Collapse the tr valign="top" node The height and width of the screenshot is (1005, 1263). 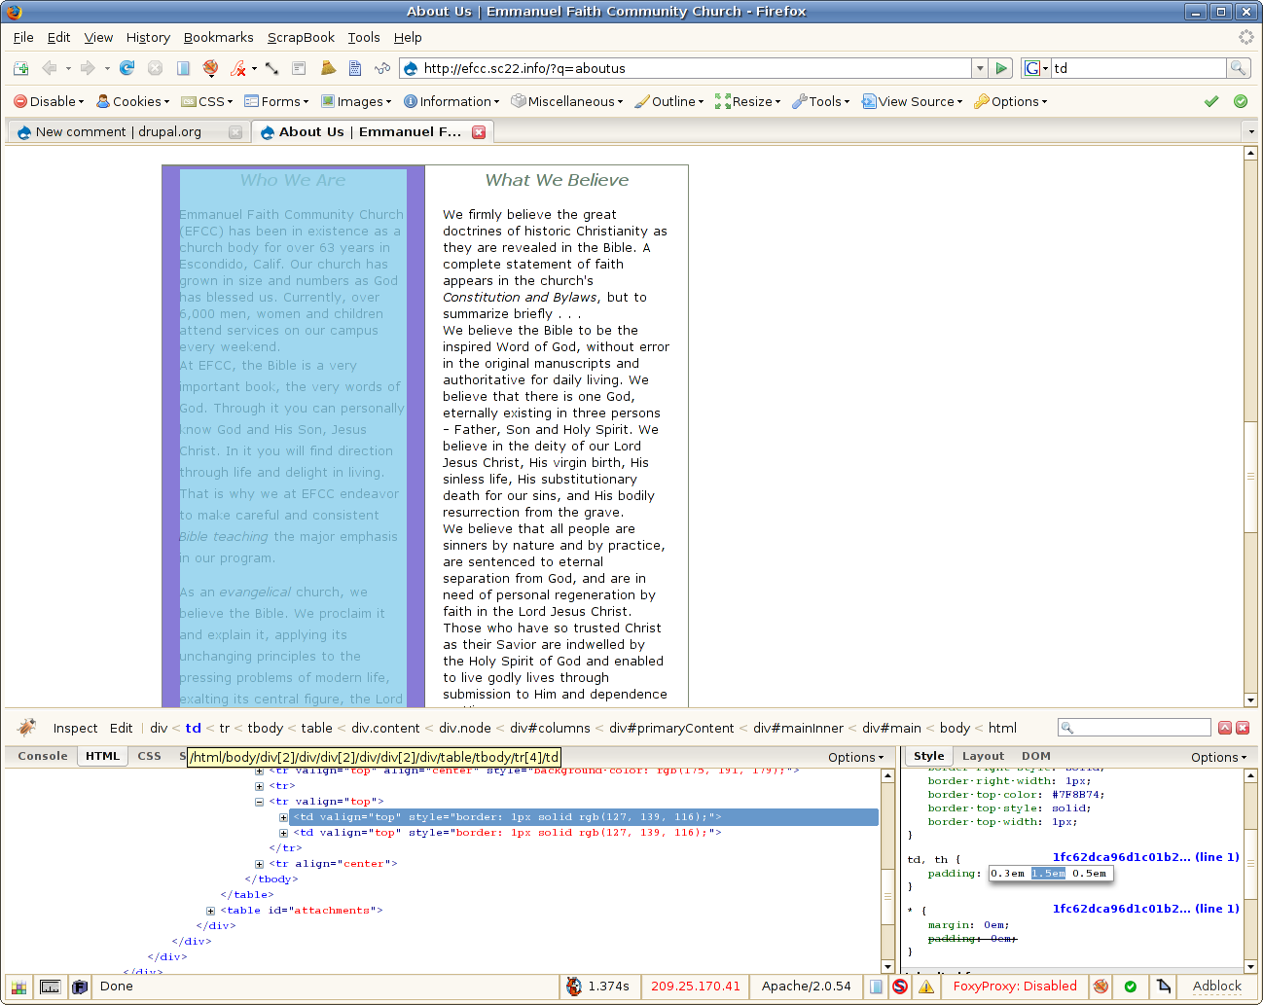[x=260, y=802]
